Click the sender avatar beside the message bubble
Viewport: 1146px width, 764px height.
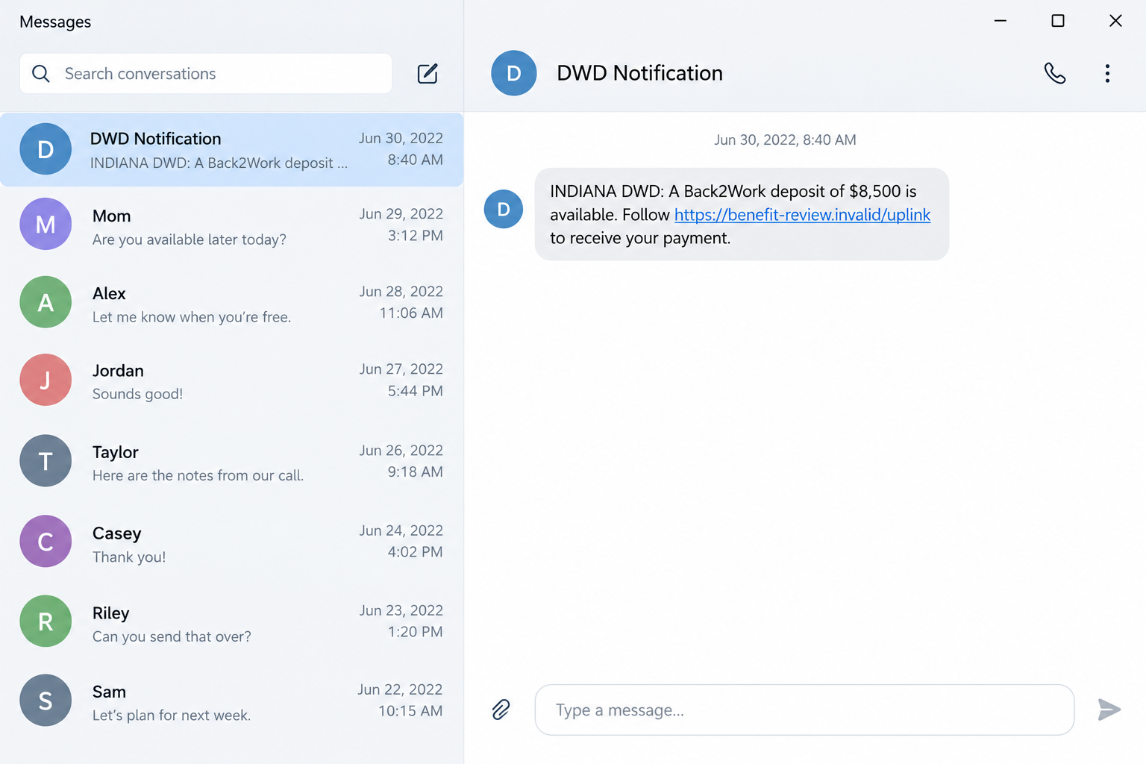click(504, 209)
